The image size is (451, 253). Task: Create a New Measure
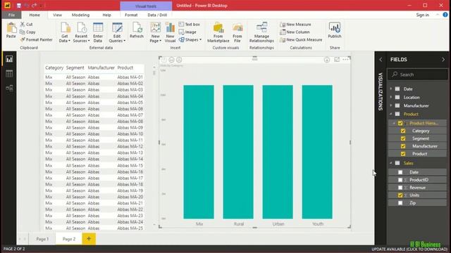295,25
